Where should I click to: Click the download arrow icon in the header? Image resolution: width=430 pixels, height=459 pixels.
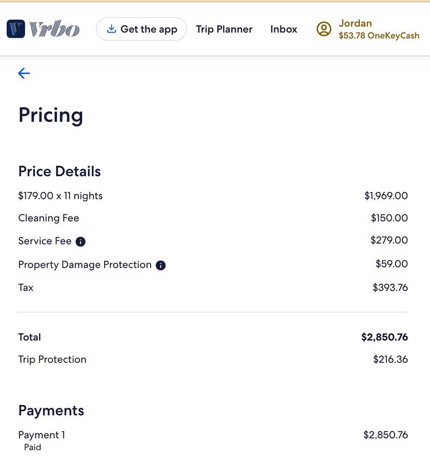(x=111, y=29)
